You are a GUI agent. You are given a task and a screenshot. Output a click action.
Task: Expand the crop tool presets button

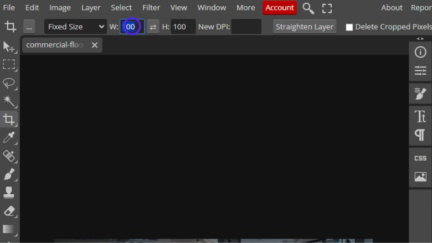point(30,27)
